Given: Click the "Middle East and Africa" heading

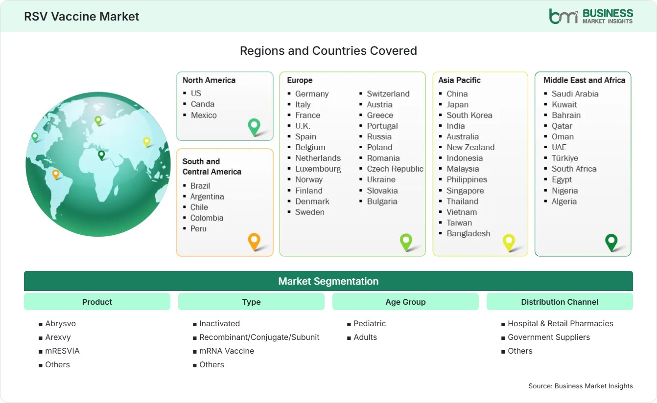Looking at the screenshot, I should click(585, 80).
